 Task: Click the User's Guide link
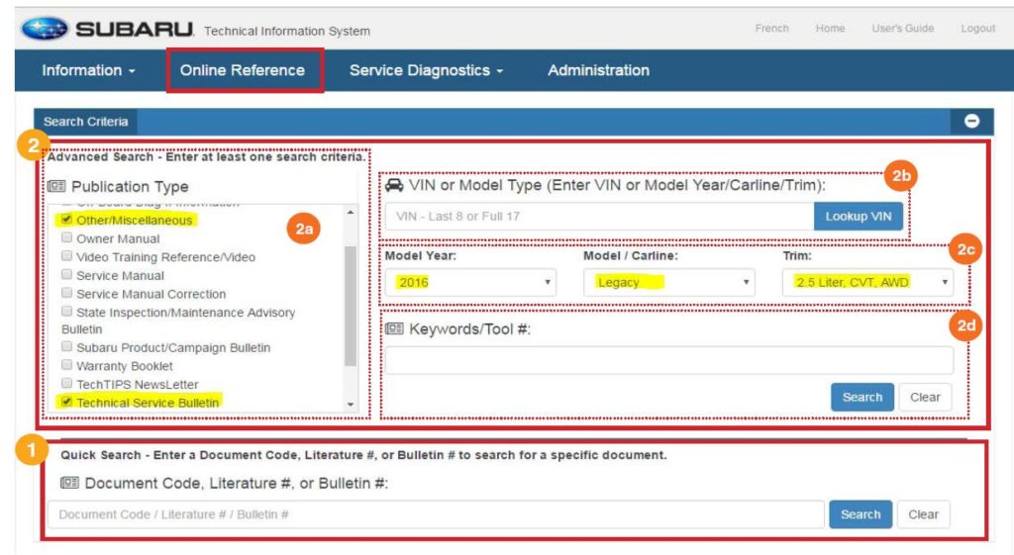point(902,29)
